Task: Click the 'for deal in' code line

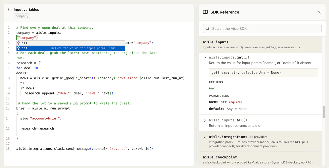Action: pyautogui.click(x=27, y=68)
